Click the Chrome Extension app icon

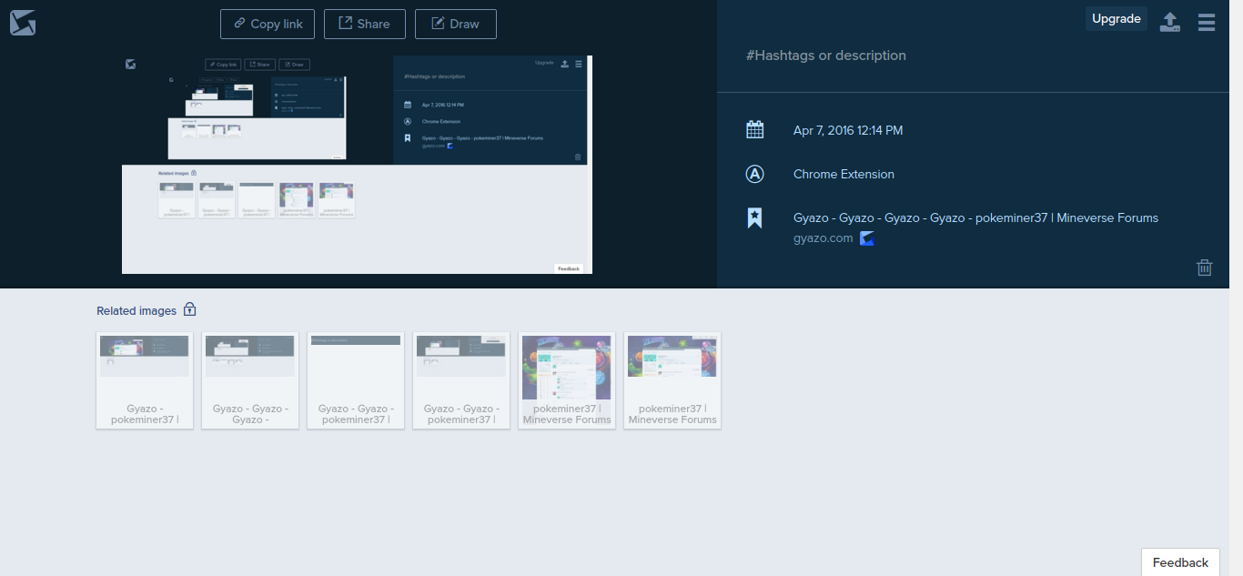click(x=754, y=174)
